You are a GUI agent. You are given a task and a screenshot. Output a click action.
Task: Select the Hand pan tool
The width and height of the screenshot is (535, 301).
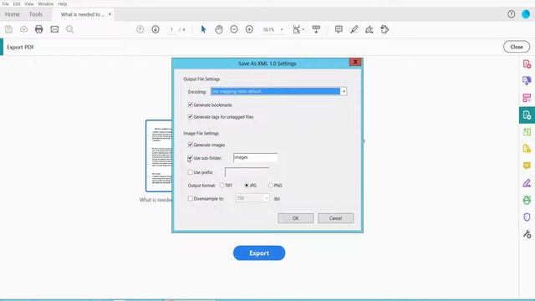219,29
